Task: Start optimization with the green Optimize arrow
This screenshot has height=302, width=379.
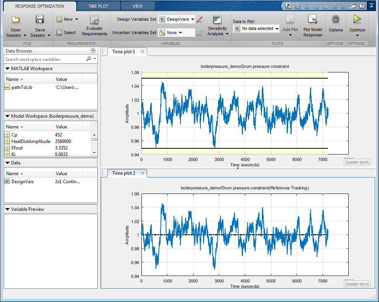Action: pyautogui.click(x=357, y=19)
